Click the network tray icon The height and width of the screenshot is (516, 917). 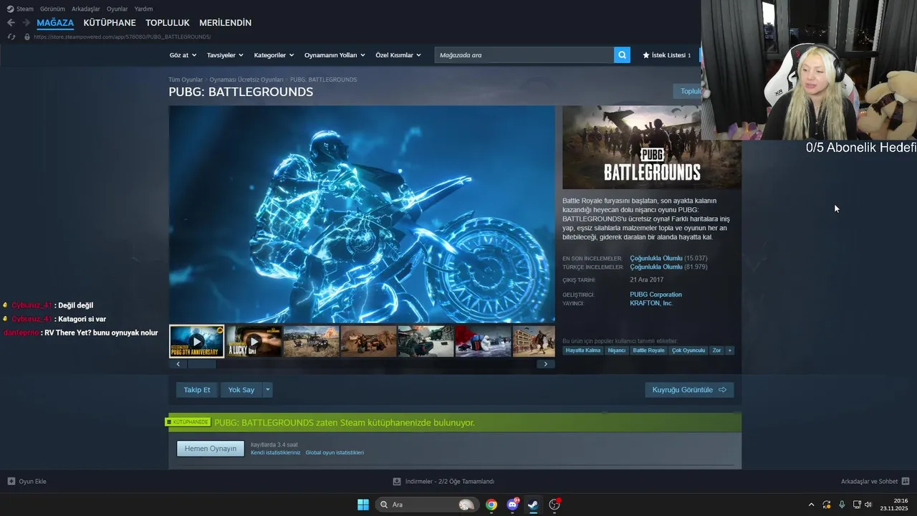857,505
